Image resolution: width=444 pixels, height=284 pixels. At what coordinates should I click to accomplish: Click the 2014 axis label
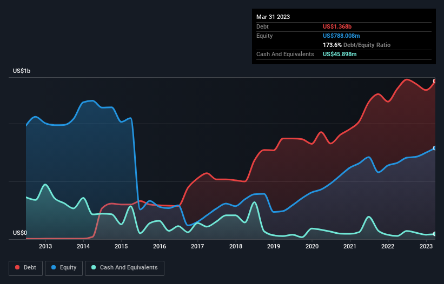point(83,246)
